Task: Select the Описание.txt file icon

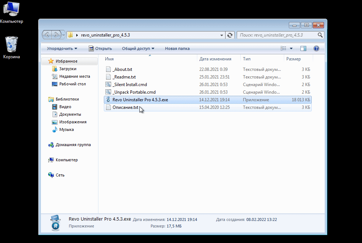Action: [108, 107]
